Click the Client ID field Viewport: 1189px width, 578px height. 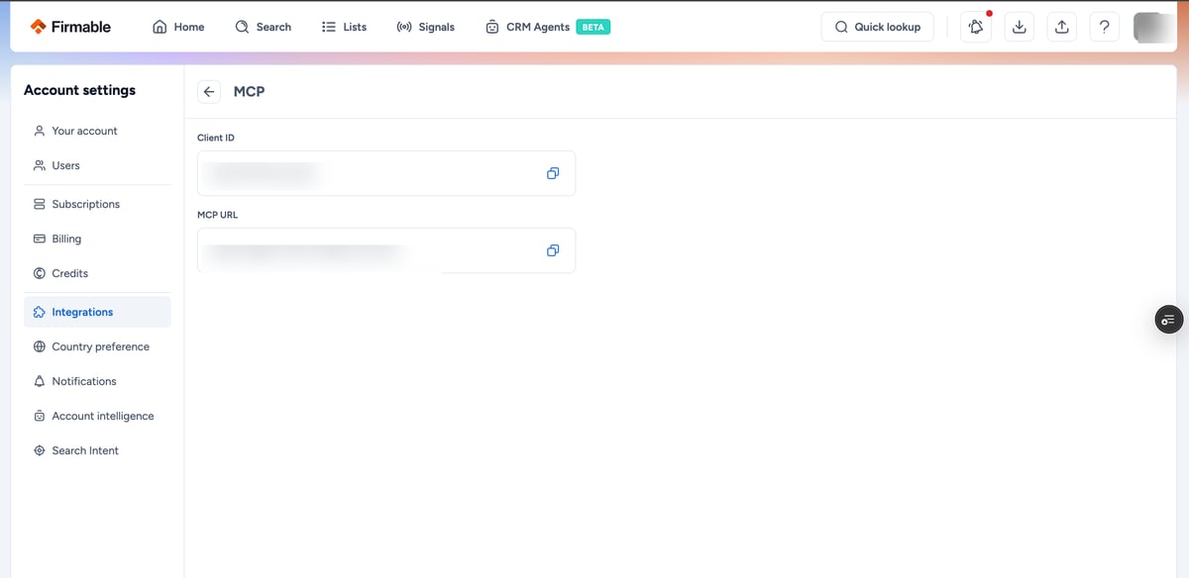click(x=386, y=173)
